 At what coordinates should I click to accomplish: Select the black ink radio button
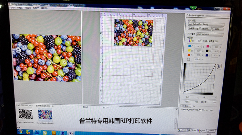tap(210, 51)
